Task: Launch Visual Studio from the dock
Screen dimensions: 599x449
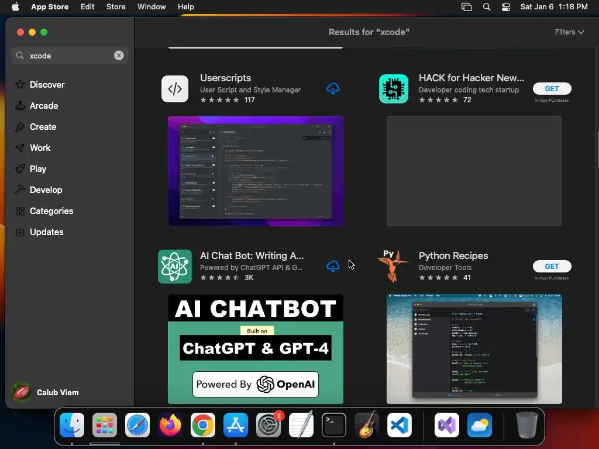Action: pos(447,425)
